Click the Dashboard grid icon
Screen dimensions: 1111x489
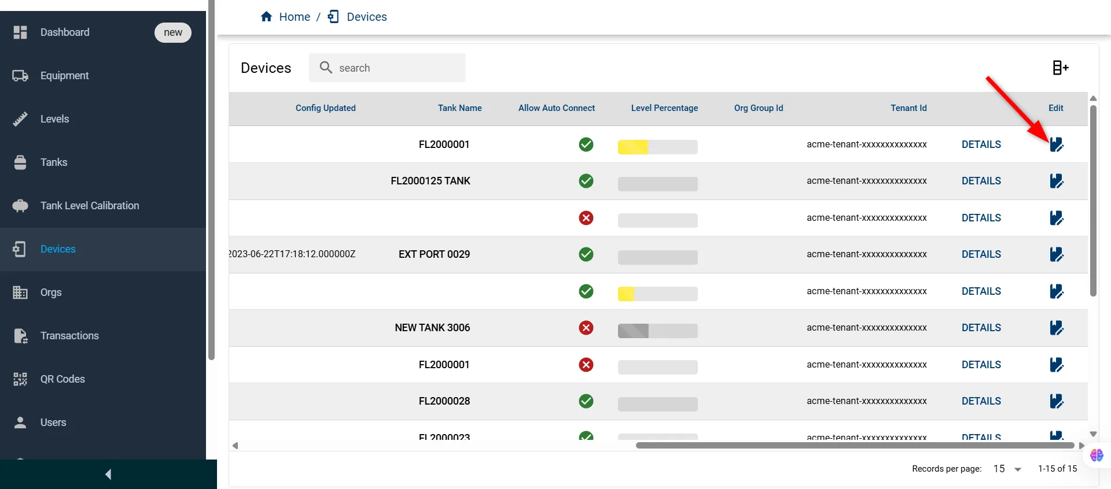coord(20,32)
